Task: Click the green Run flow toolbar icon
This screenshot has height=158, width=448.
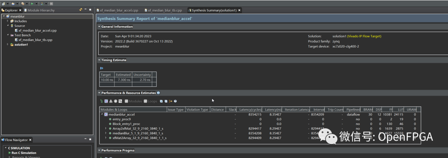Action: coord(32,4)
